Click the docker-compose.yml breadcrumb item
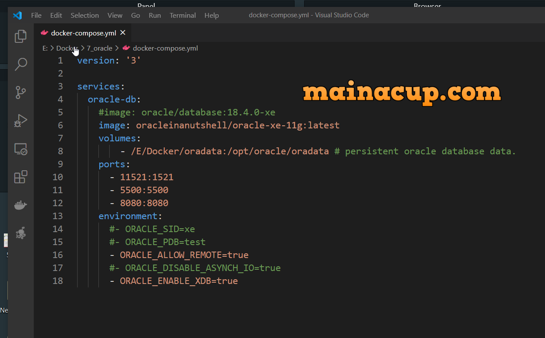 [165, 48]
